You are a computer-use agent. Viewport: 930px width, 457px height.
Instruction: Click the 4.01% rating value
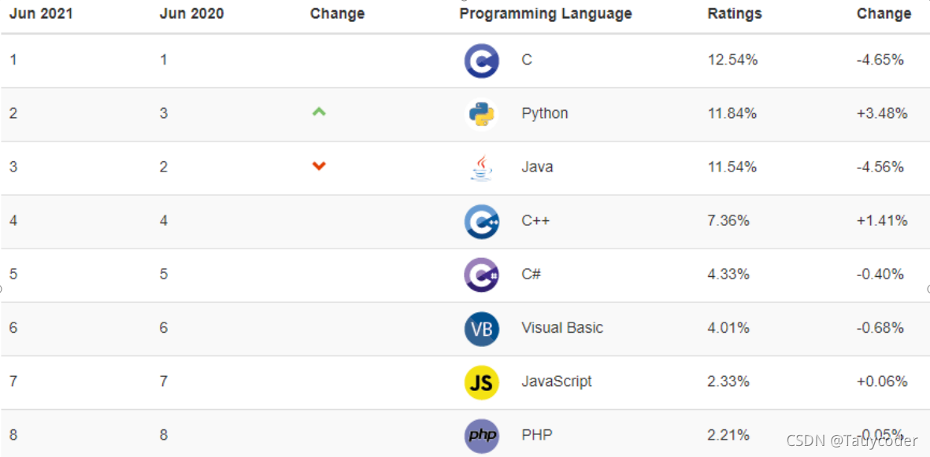[728, 328]
